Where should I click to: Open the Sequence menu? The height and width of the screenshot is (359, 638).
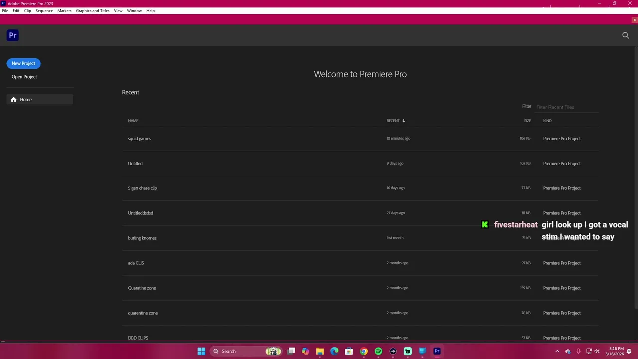pyautogui.click(x=44, y=11)
